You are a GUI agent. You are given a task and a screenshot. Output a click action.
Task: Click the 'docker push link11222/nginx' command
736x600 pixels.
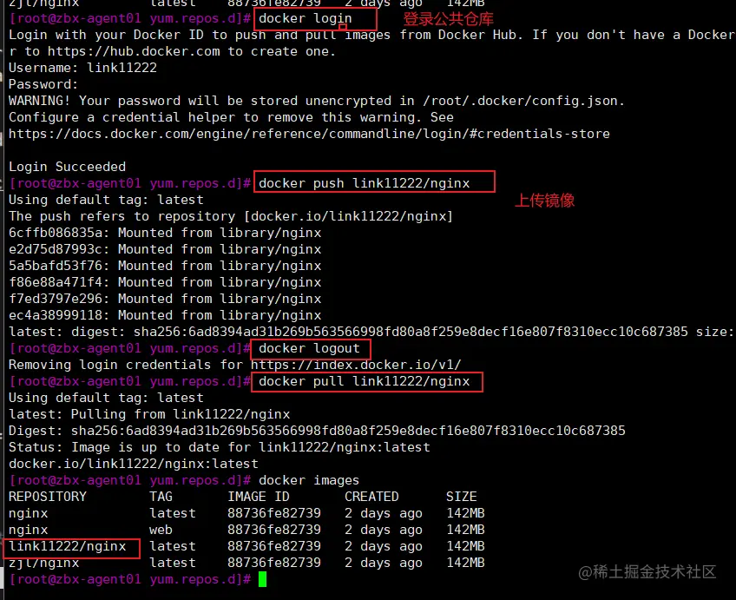click(x=365, y=183)
